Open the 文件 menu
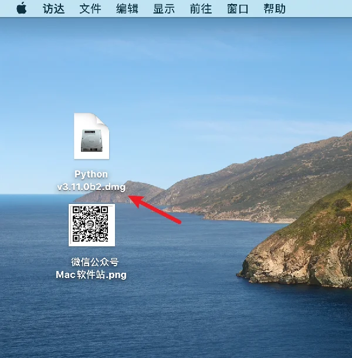Image resolution: width=352 pixels, height=358 pixels. click(90, 9)
